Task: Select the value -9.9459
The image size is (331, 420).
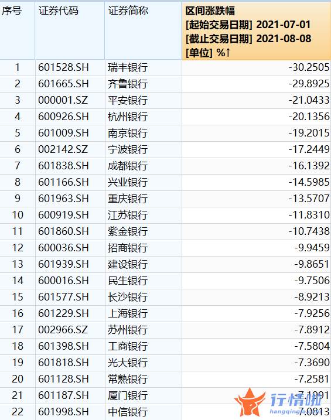Action: 312,248
